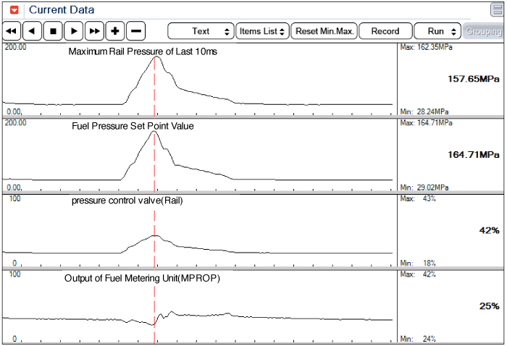
Task: Click the Maximum Rail Pressure of Last 10ms title
Action: [143, 51]
